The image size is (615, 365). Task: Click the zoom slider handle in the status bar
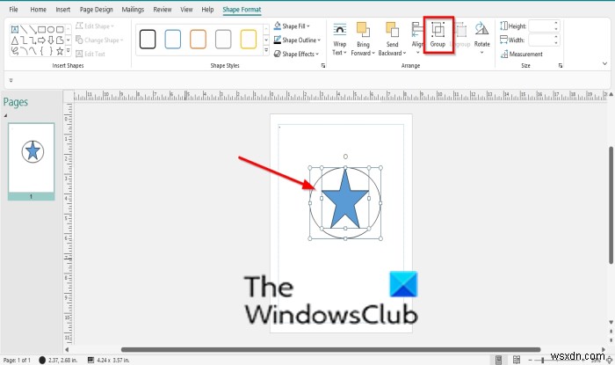click(x=542, y=360)
